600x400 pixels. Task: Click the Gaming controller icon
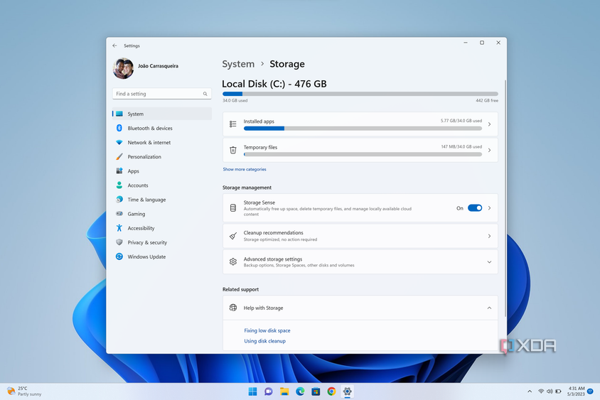[119, 214]
